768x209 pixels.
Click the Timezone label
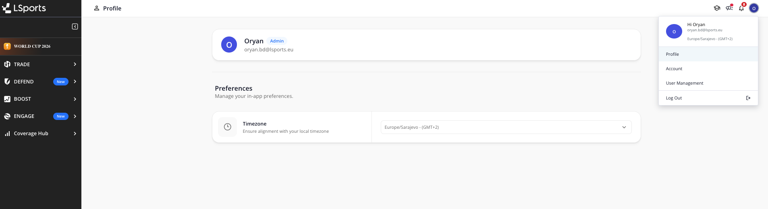coord(255,124)
